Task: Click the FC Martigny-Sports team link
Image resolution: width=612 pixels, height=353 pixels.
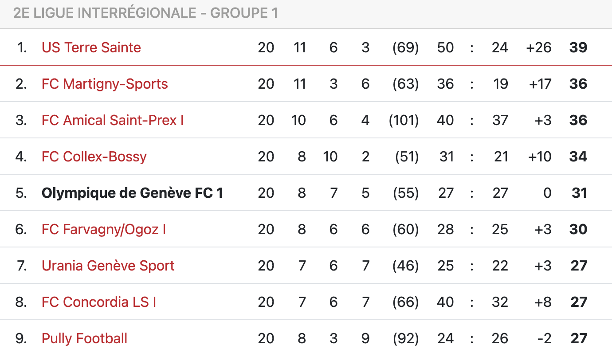Action: pos(105,84)
